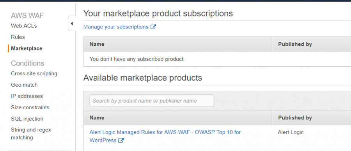Click external link icon beside Manage your subscriptions
Screen dimensions: 351x151
click(x=153, y=27)
